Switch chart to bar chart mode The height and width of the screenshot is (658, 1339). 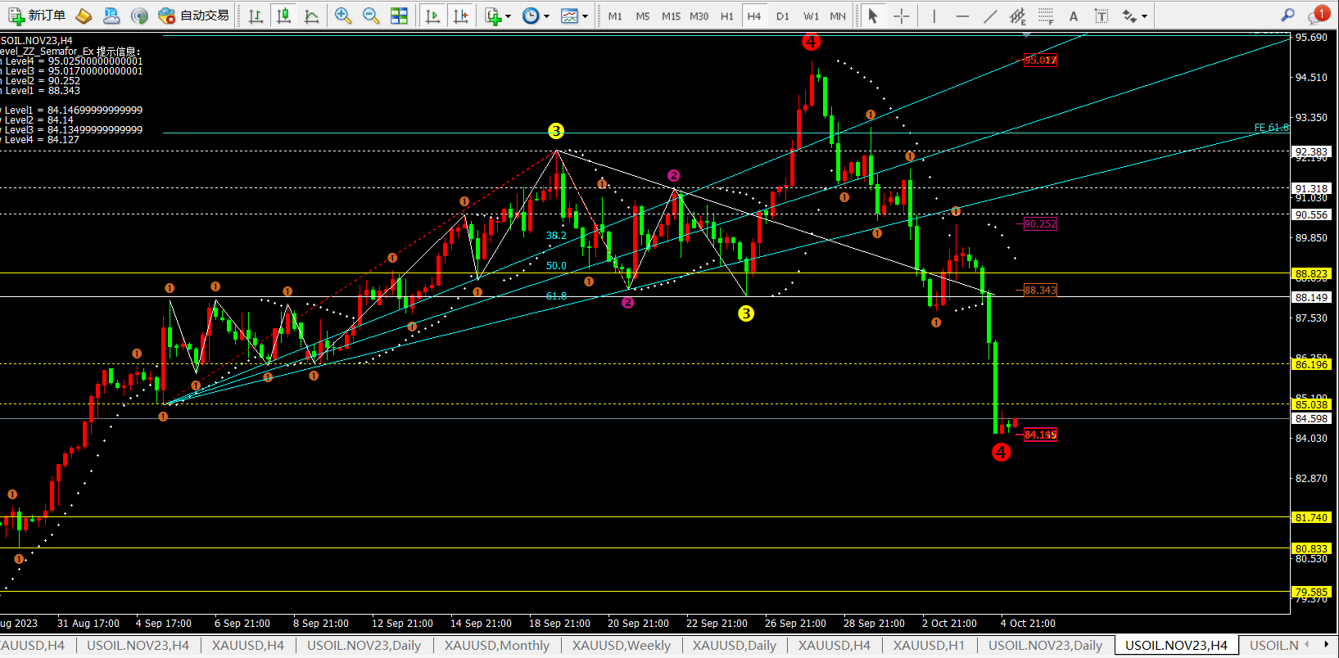pos(256,16)
